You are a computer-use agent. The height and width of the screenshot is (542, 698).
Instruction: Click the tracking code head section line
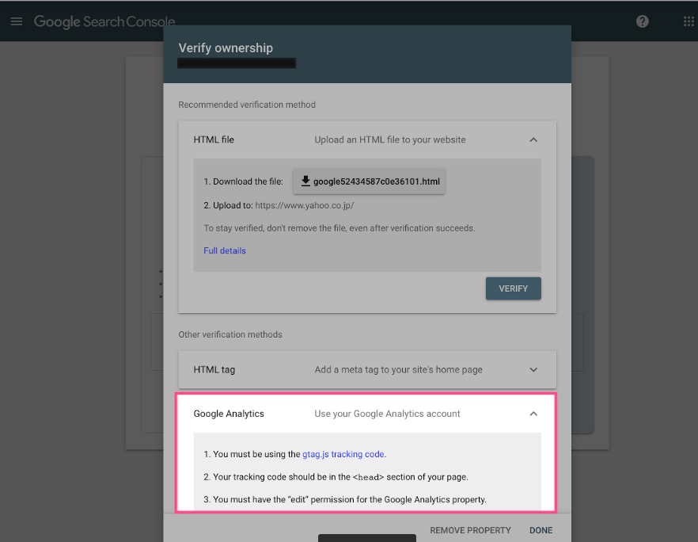[x=336, y=477]
